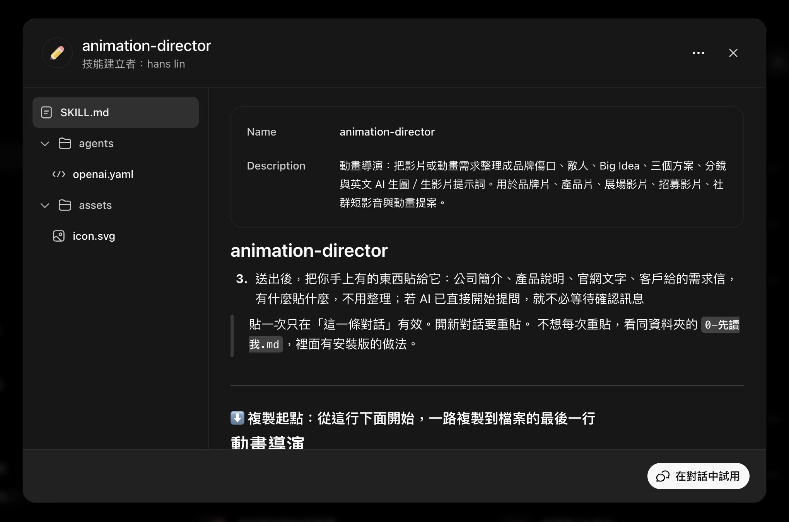Open the openai.yaml file
The image size is (789, 522).
tap(116, 174)
